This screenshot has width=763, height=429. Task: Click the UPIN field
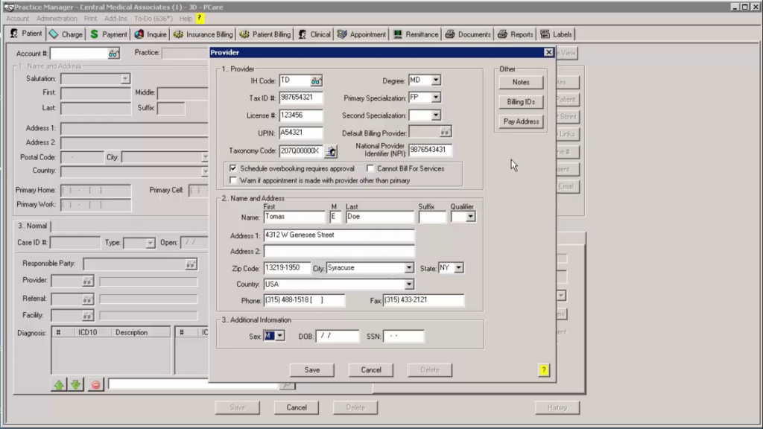point(301,133)
